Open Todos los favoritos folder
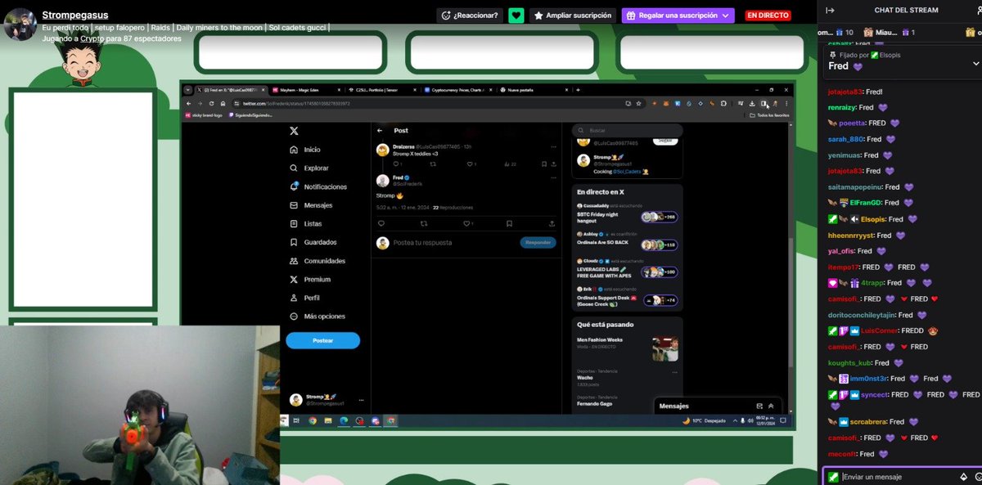The width and height of the screenshot is (982, 485). (x=770, y=115)
